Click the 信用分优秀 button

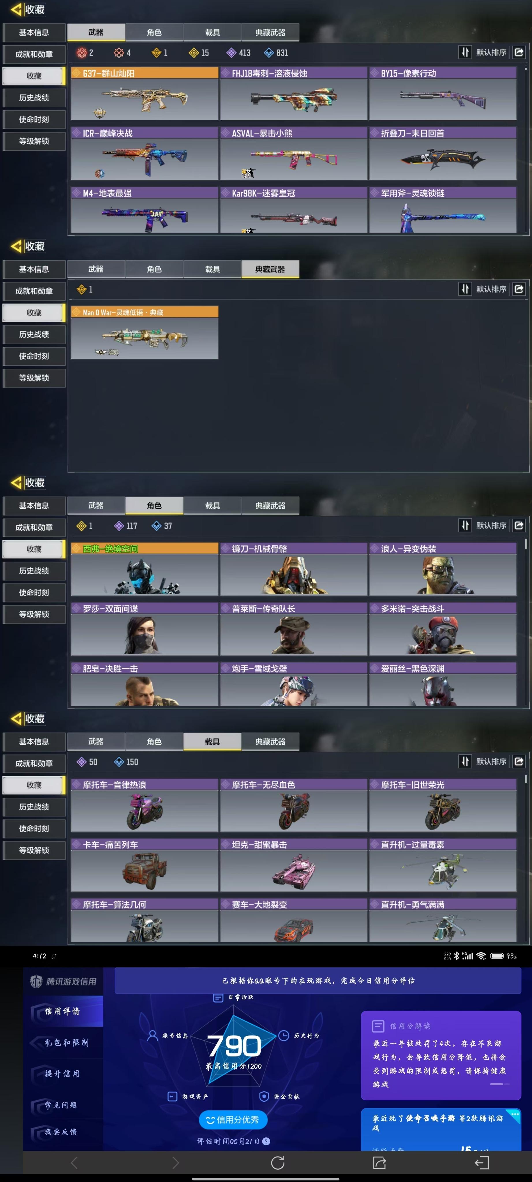click(x=233, y=1120)
